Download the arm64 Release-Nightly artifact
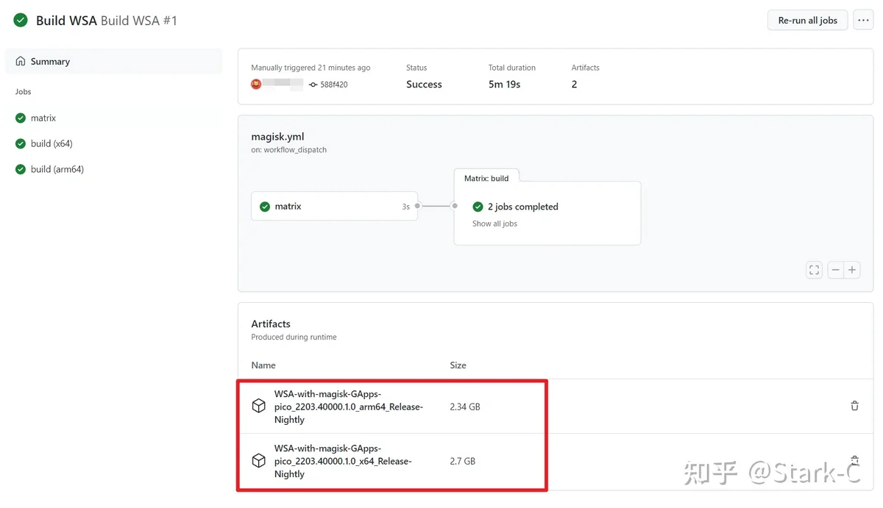The image size is (883, 508). click(x=348, y=407)
